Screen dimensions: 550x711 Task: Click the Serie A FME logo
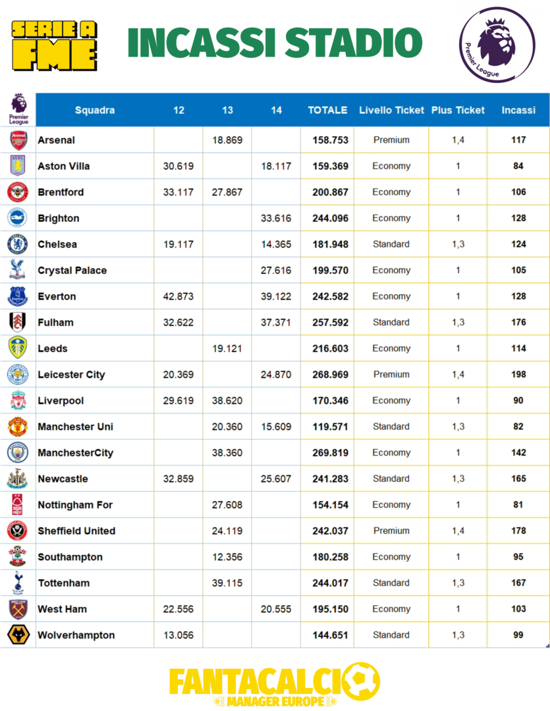coord(54,46)
